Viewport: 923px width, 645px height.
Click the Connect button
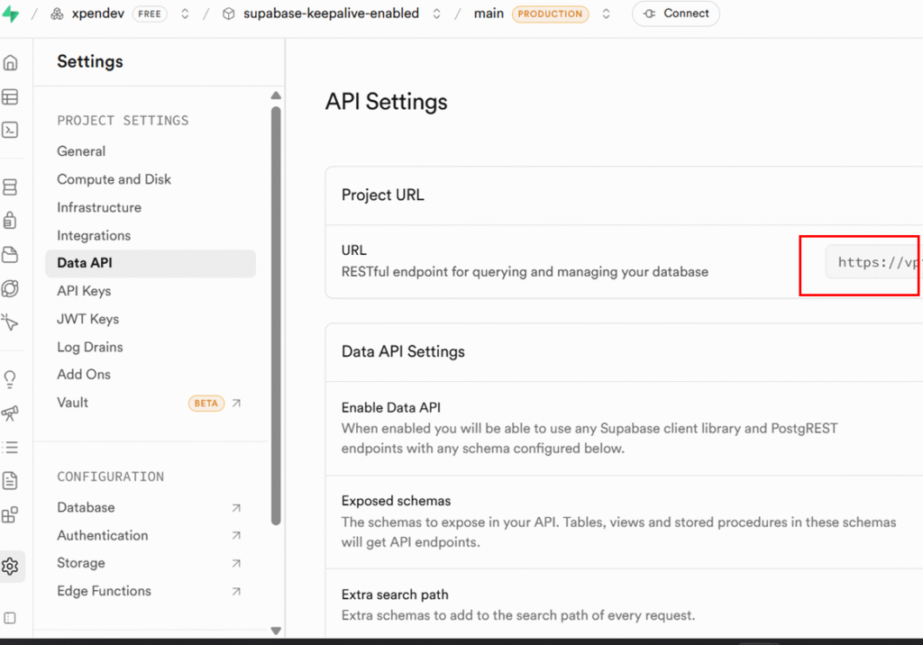tap(675, 14)
